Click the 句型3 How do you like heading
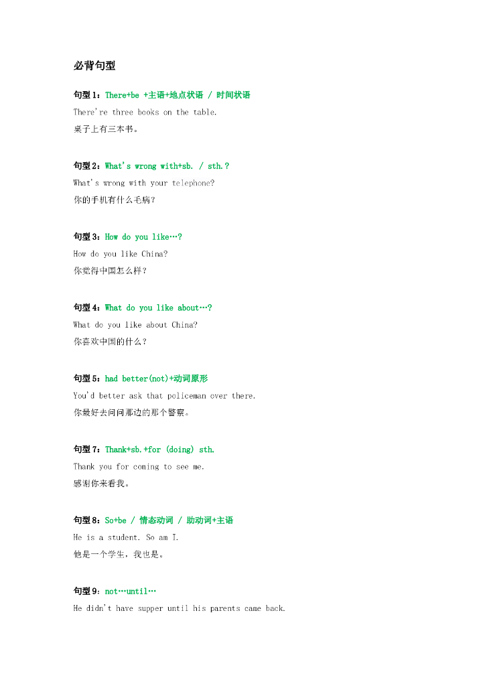 point(127,237)
